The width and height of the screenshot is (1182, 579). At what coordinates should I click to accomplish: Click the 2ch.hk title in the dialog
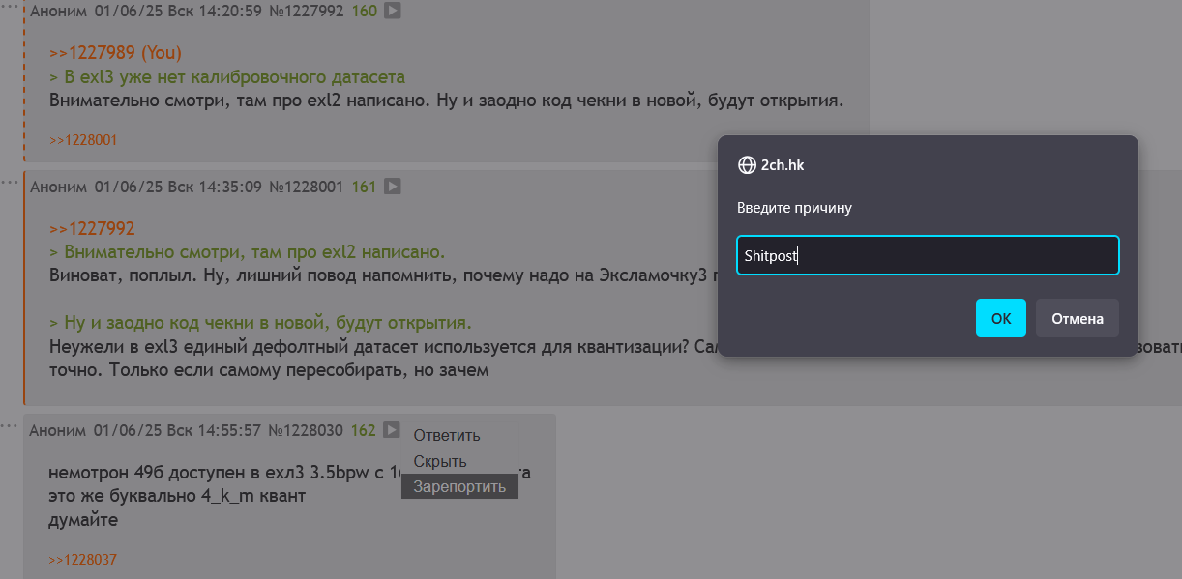pyautogui.click(x=783, y=165)
